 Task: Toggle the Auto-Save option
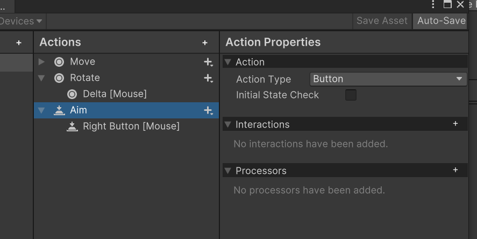(x=441, y=21)
